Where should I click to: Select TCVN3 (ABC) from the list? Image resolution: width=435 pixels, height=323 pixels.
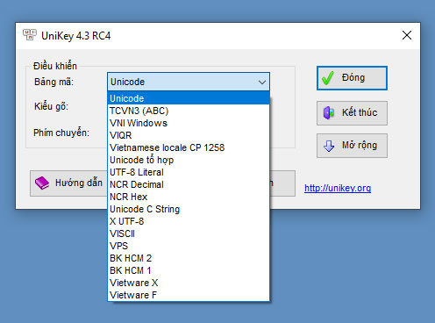pos(189,111)
